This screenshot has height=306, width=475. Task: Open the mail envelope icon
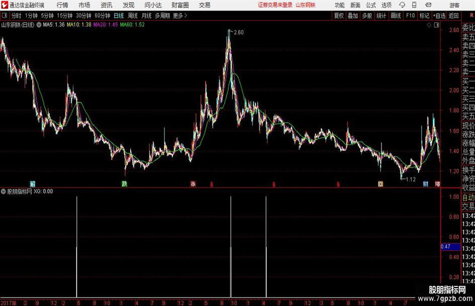(x=428, y=5)
